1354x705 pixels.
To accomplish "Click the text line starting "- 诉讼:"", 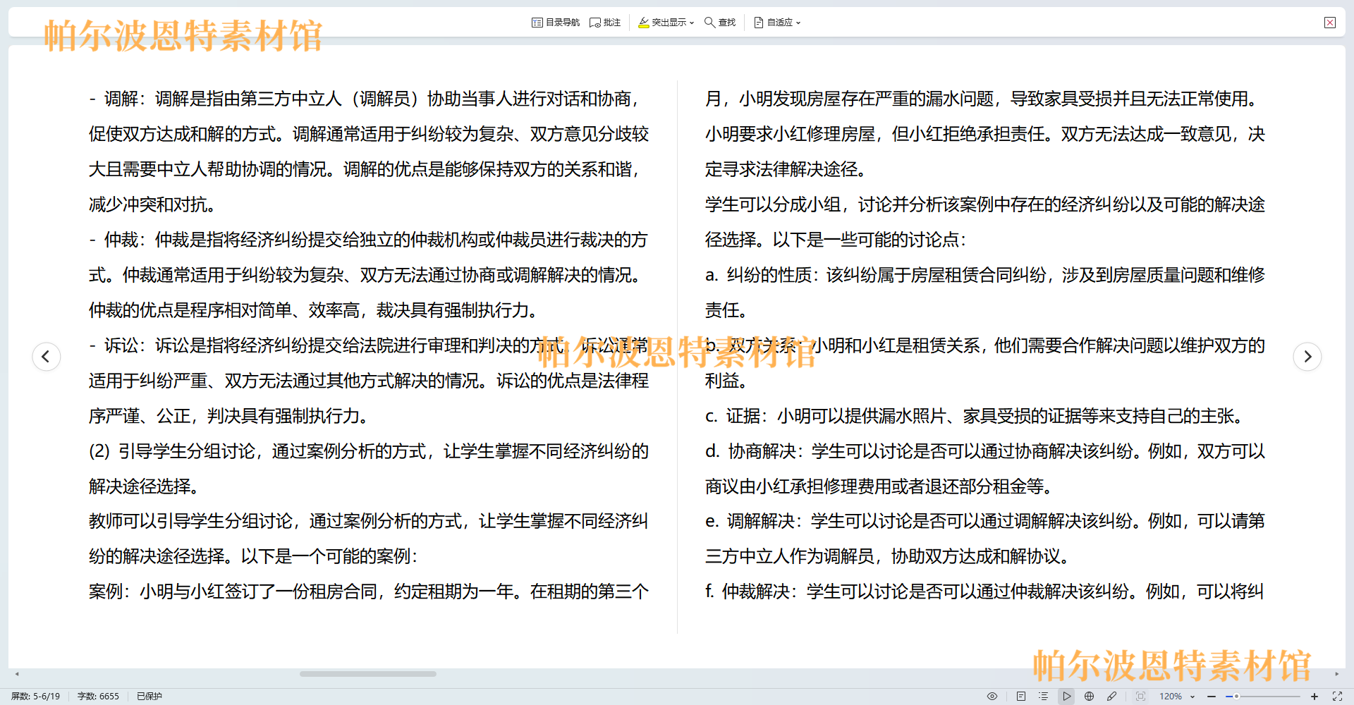I will click(x=368, y=346).
